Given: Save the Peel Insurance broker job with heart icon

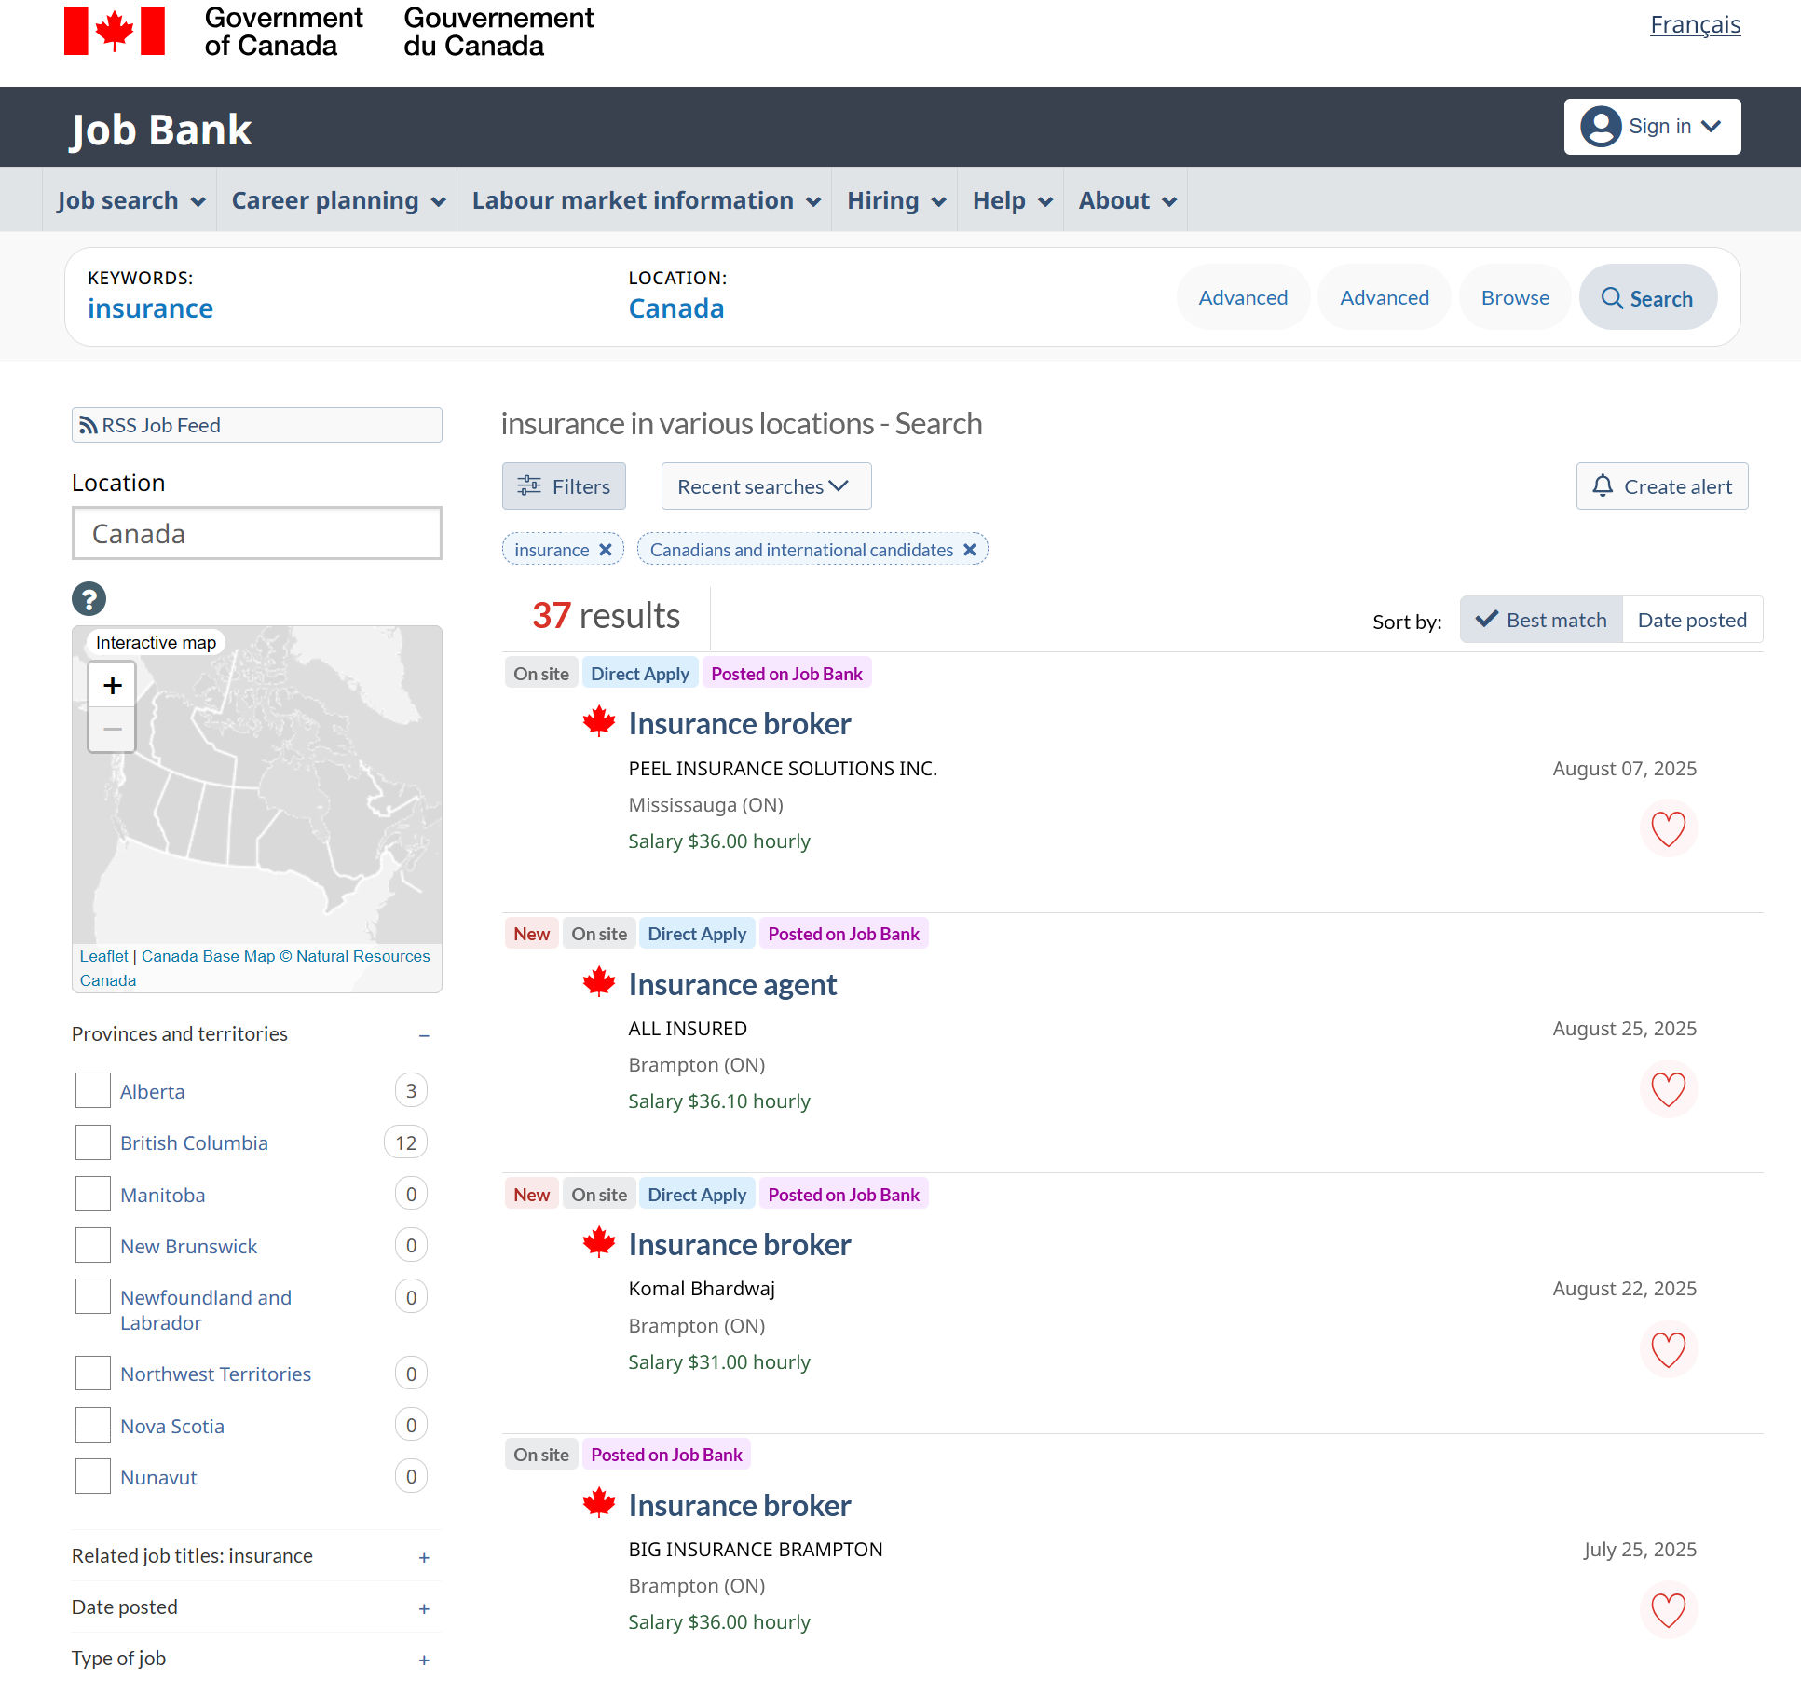Looking at the screenshot, I should pos(1668,828).
